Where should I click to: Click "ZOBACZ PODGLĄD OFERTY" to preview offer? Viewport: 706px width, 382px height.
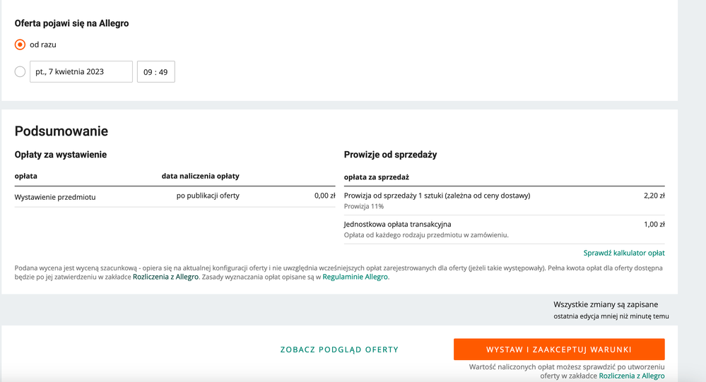tap(339, 350)
